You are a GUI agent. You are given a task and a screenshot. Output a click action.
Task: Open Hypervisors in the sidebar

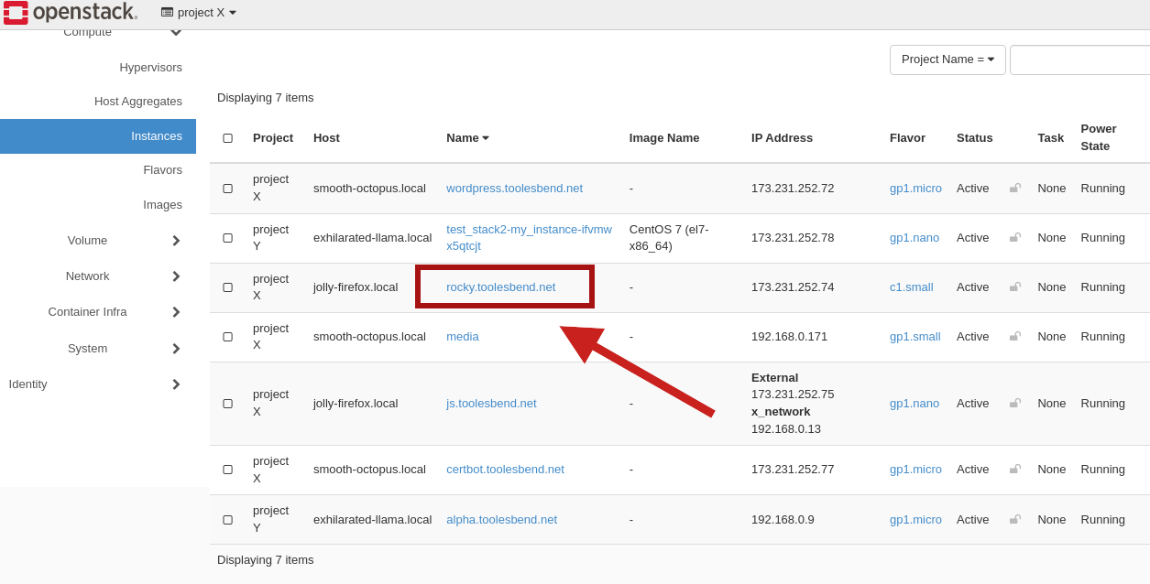(x=150, y=68)
